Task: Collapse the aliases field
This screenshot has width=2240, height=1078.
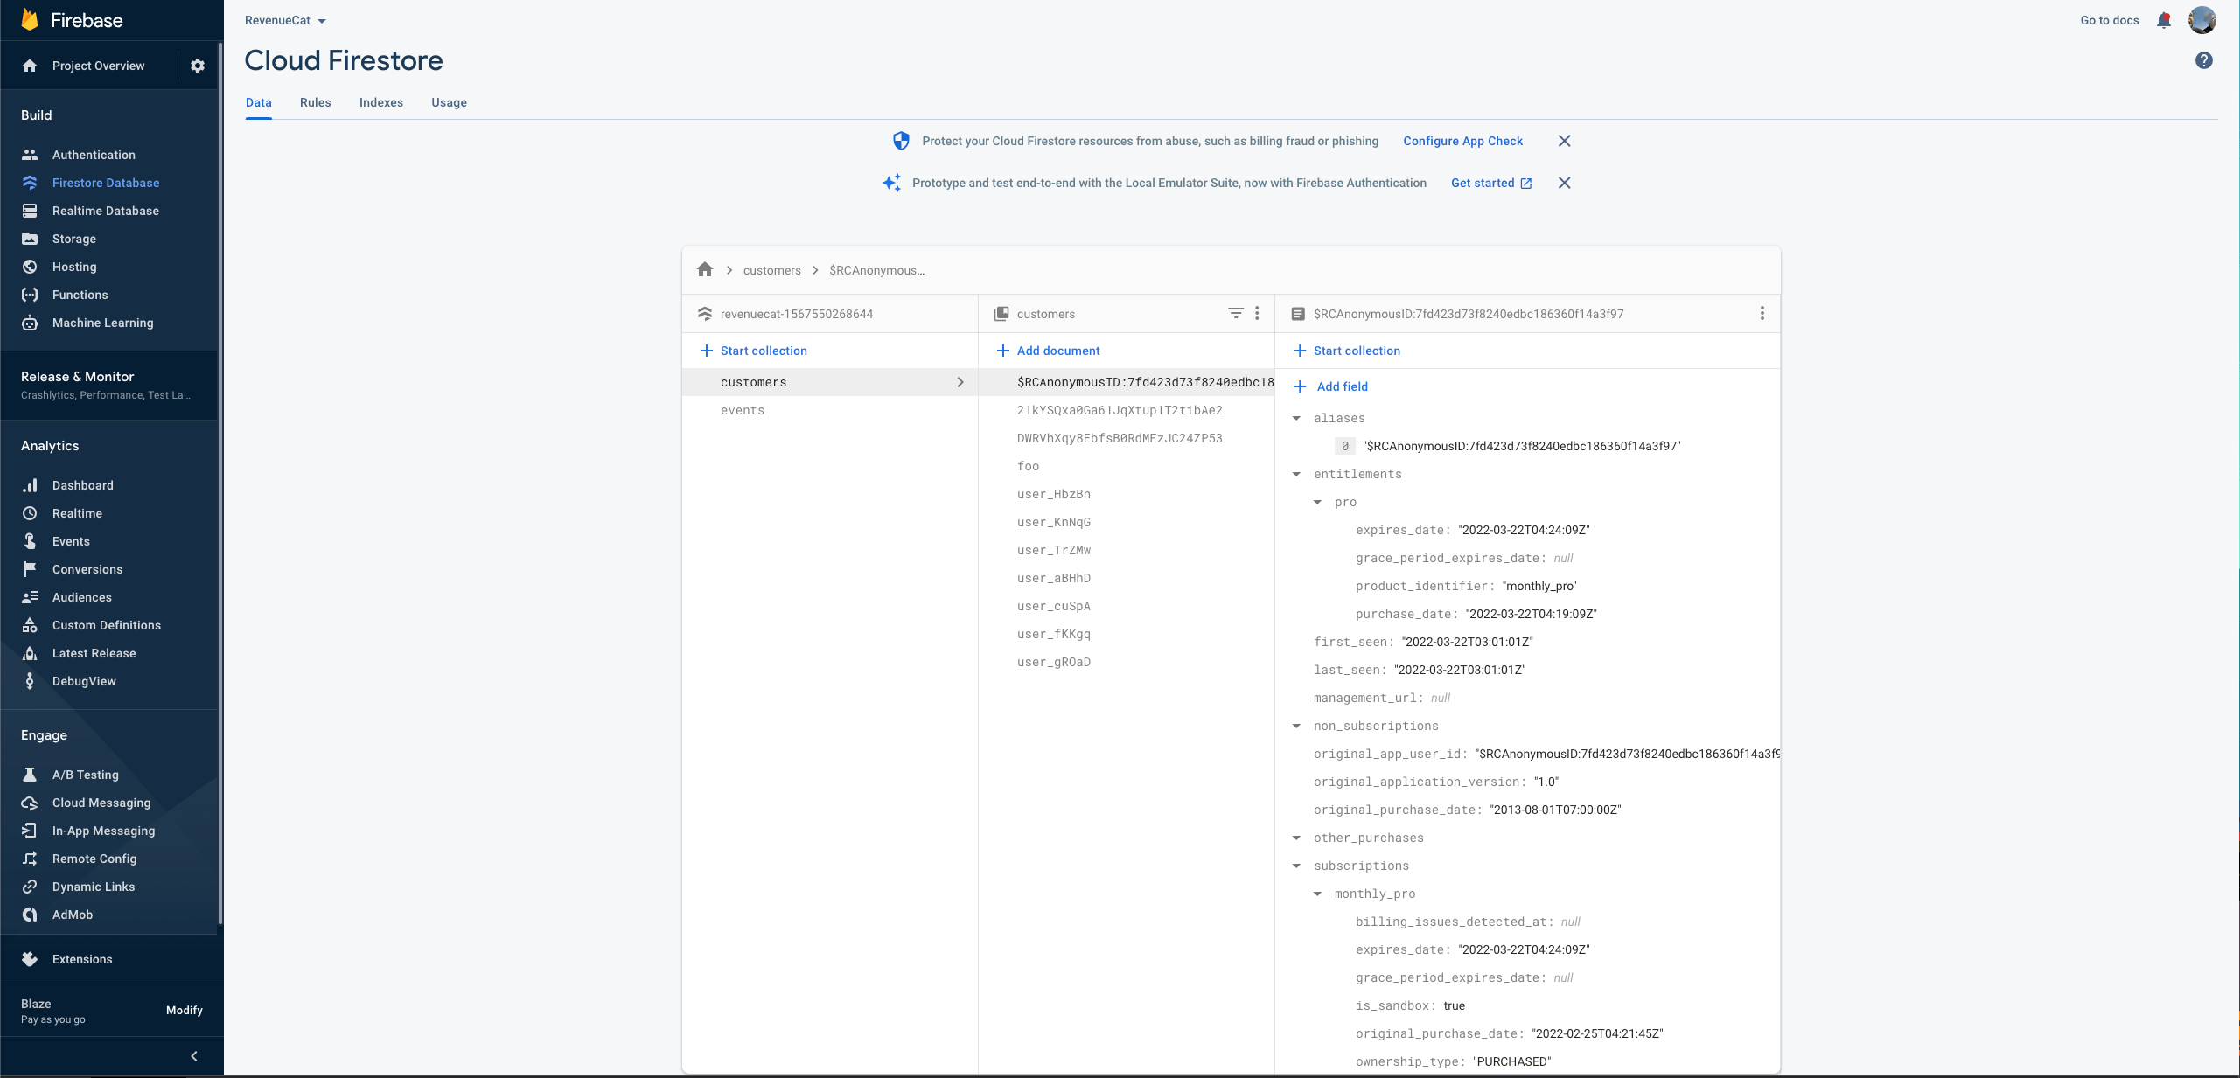Action: pyautogui.click(x=1296, y=418)
